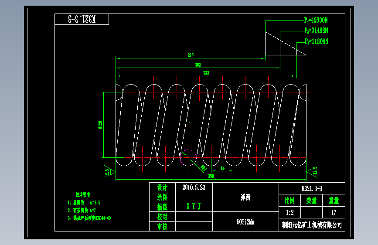Select note 2 有效圈数 n=7

(82, 210)
